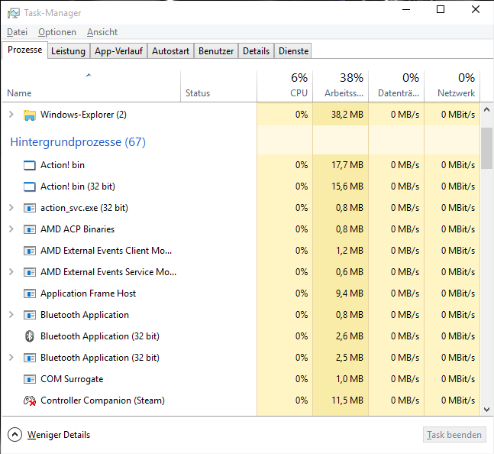The height and width of the screenshot is (454, 494).
Task: Switch to the Benutzer tab
Action: click(216, 51)
